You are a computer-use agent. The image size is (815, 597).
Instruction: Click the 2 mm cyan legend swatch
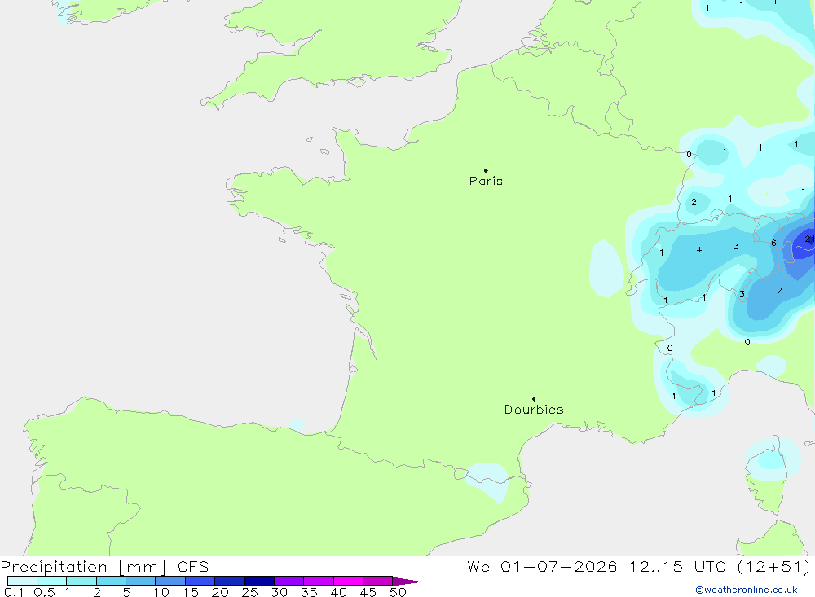pos(111,581)
